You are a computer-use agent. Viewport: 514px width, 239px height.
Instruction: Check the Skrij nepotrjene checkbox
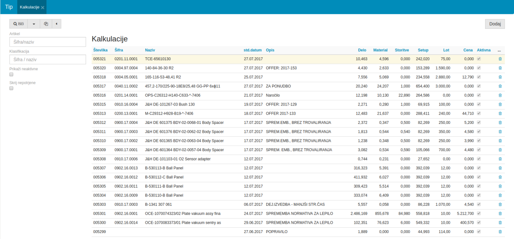[11, 88]
